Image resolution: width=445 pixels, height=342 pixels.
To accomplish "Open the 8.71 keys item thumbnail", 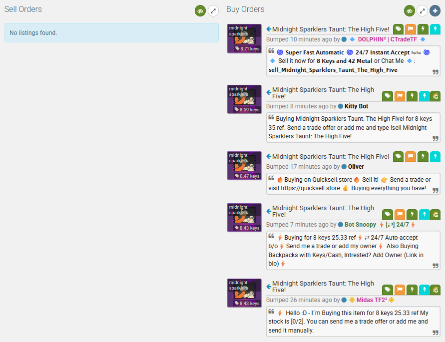I will point(244,38).
